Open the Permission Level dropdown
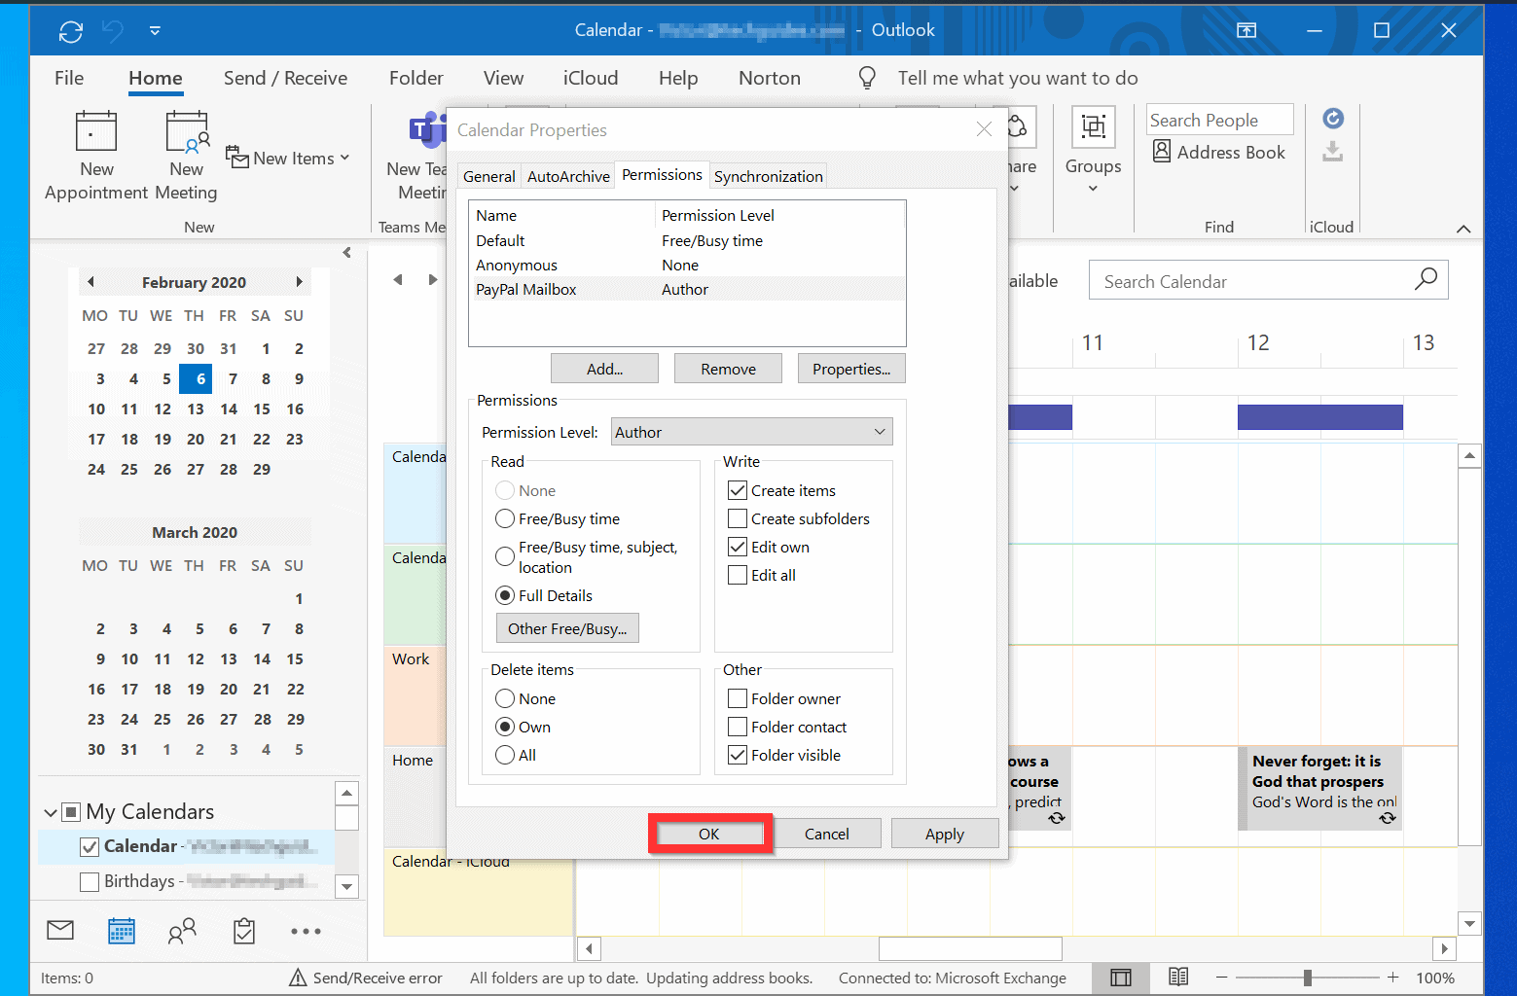Viewport: 1517px width, 996px height. pos(751,432)
